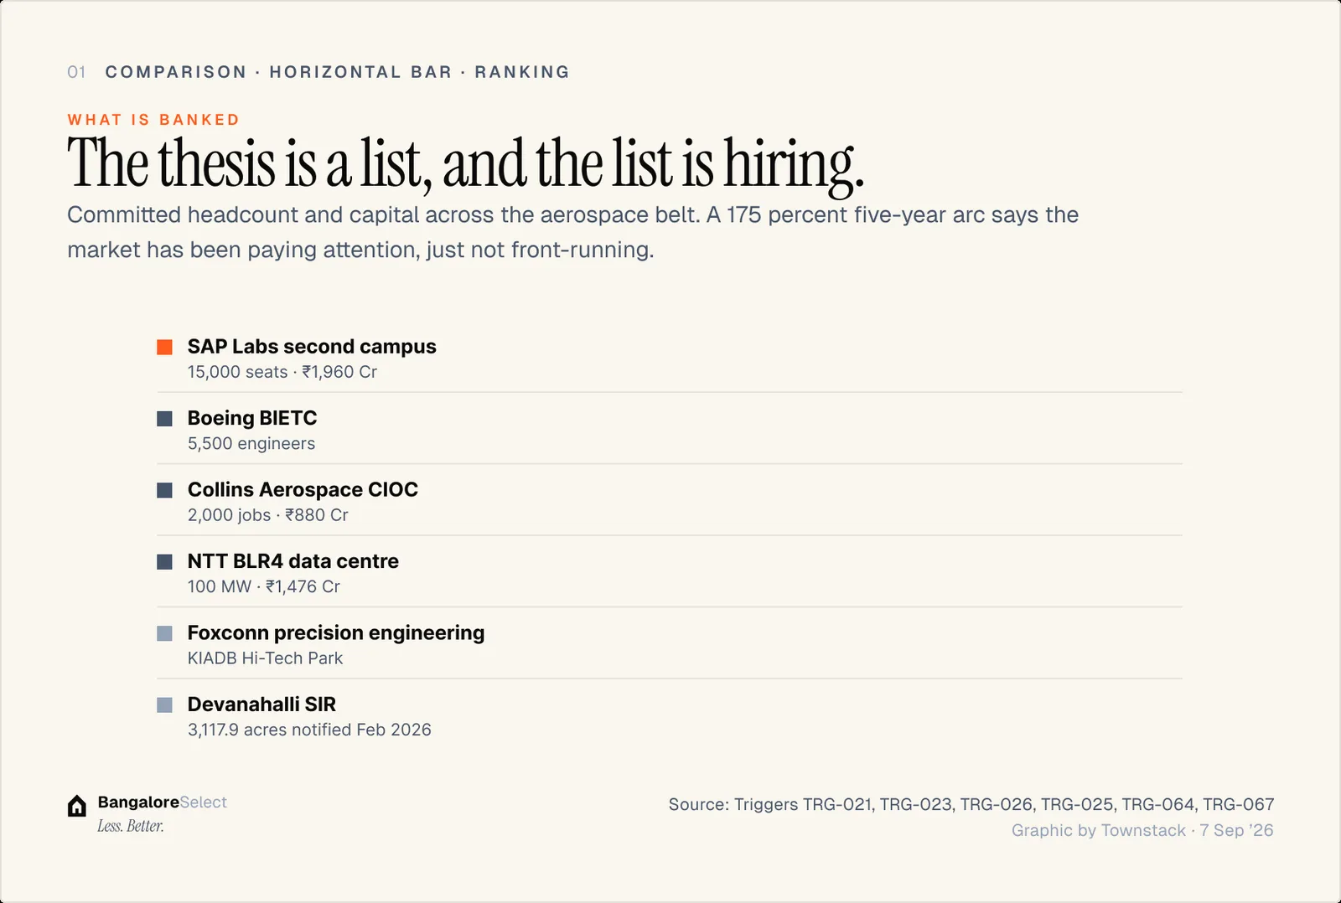1341x903 pixels.
Task: Click the light square beside Foxconn precision engineering
Action: point(165,633)
